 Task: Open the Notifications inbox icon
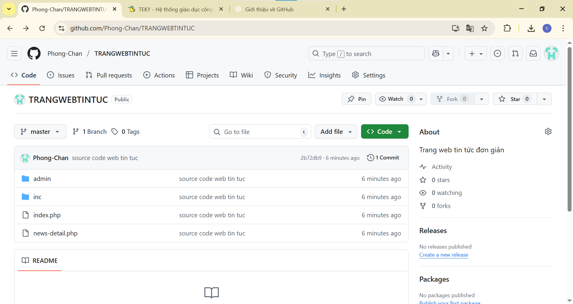533,54
